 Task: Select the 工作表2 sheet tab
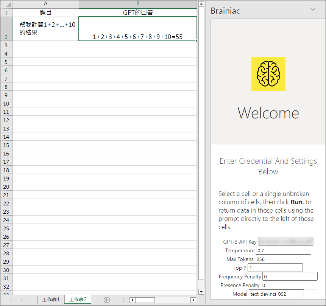(x=78, y=299)
